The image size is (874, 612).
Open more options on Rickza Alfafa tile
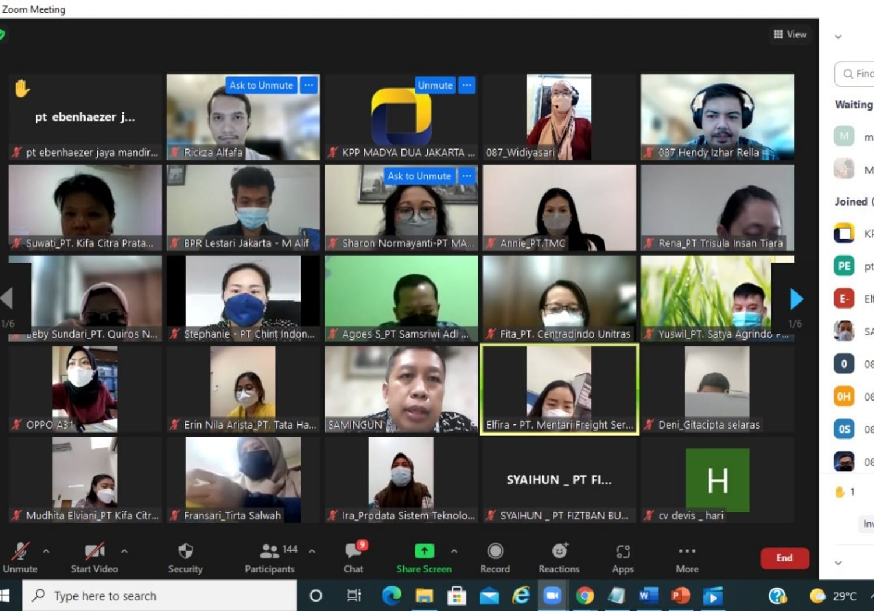point(309,85)
